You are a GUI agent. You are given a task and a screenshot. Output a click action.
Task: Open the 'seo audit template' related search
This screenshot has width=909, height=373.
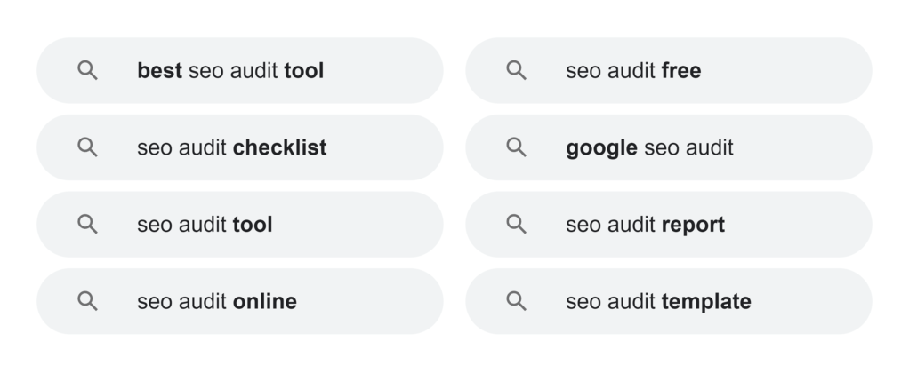point(658,301)
